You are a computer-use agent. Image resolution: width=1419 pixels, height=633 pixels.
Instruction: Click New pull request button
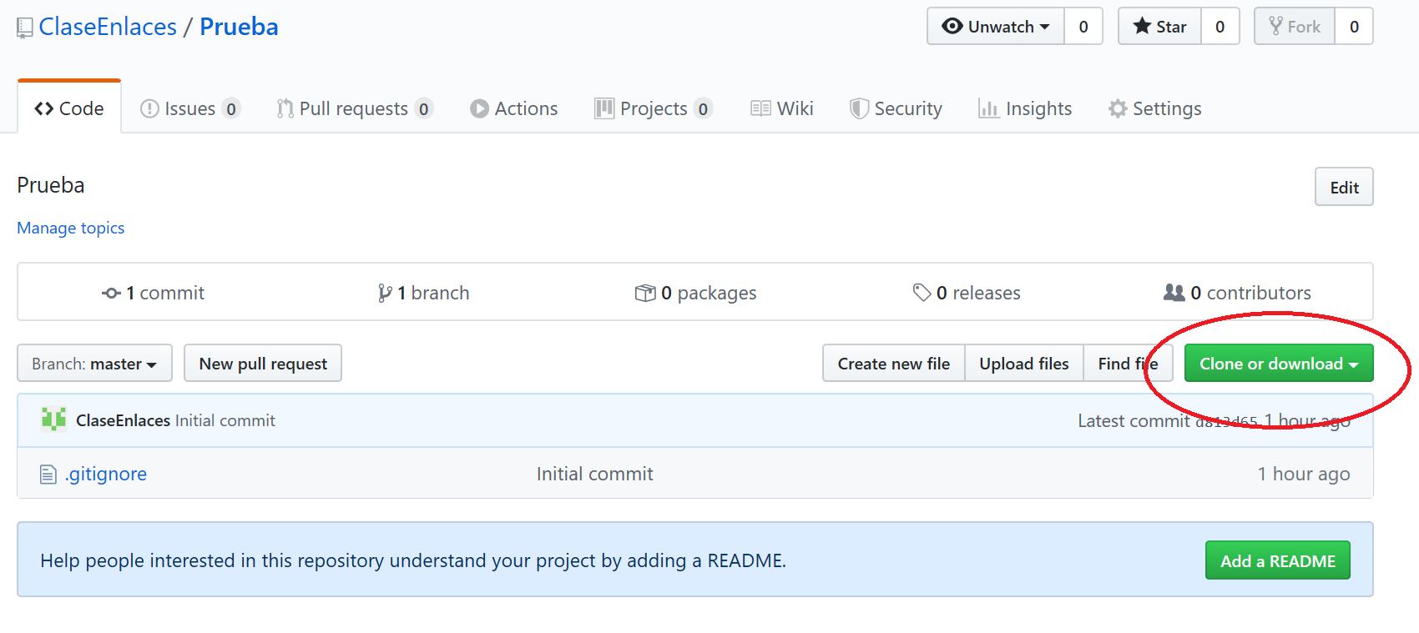coord(263,364)
